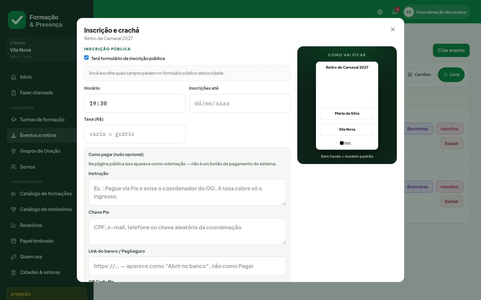Click the Papel timbrado calendar icon
The width and height of the screenshot is (481, 300).
pyautogui.click(x=14, y=241)
